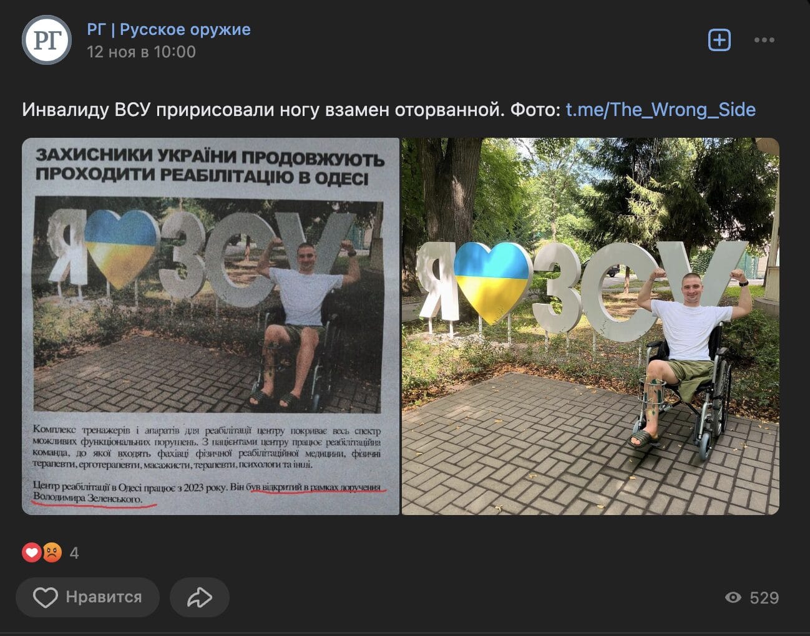Open the newspaper clipping photo
Image resolution: width=810 pixels, height=636 pixels.
point(211,326)
